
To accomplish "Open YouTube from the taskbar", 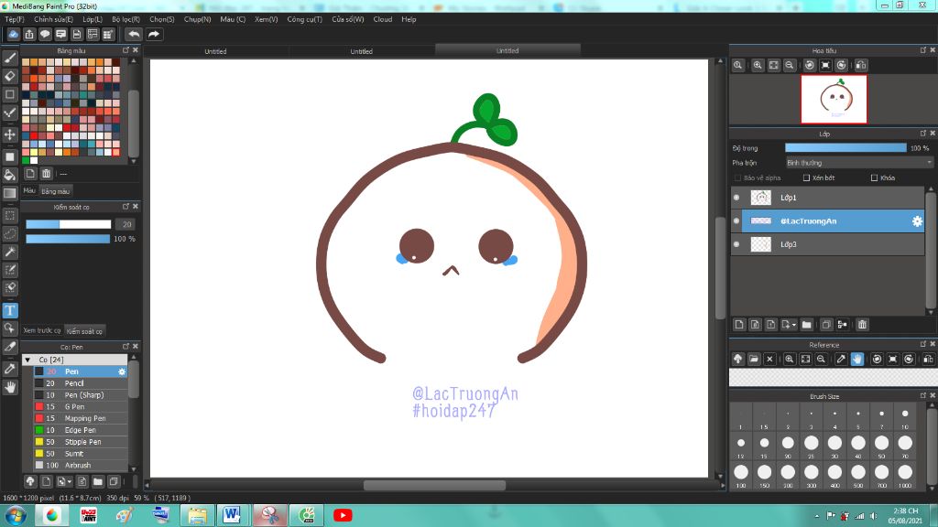I will (343, 515).
